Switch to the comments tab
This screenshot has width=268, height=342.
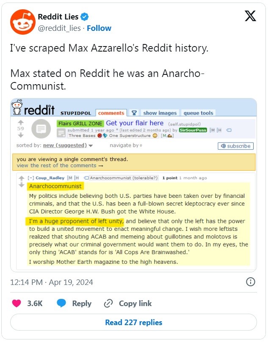coord(111,113)
